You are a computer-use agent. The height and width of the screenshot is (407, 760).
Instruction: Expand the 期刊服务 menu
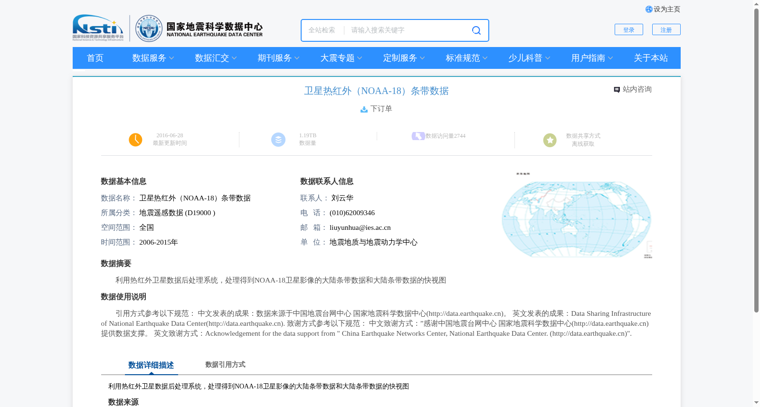click(x=278, y=58)
